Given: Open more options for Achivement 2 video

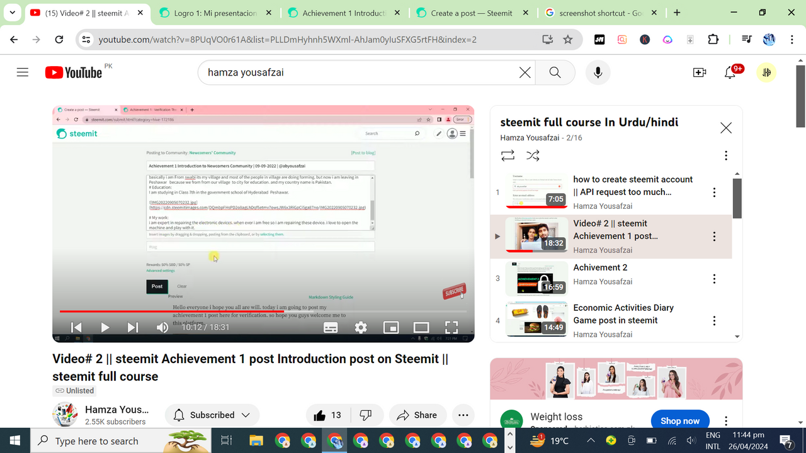Looking at the screenshot, I should [x=714, y=278].
